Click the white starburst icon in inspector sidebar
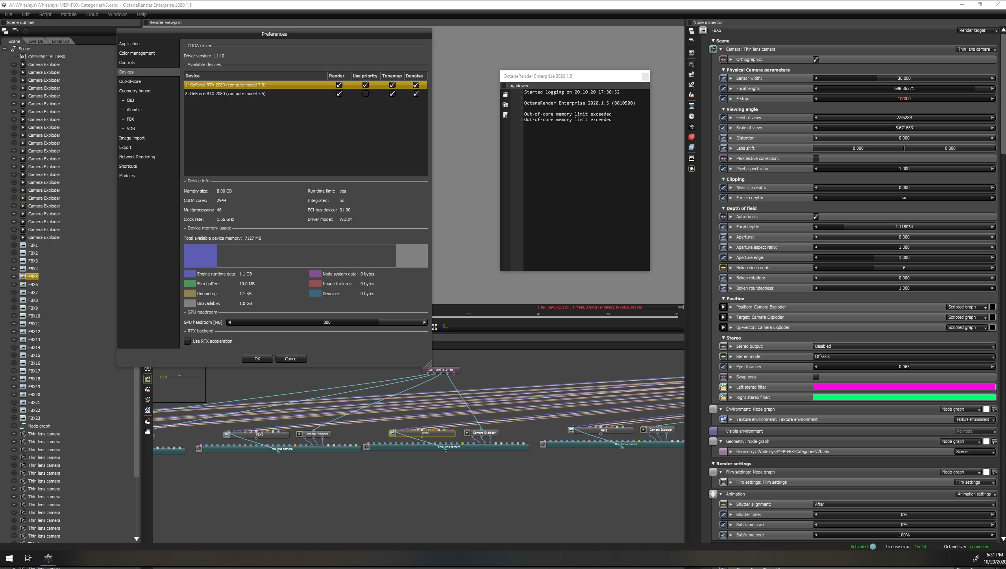This screenshot has height=569, width=1006. click(x=692, y=169)
